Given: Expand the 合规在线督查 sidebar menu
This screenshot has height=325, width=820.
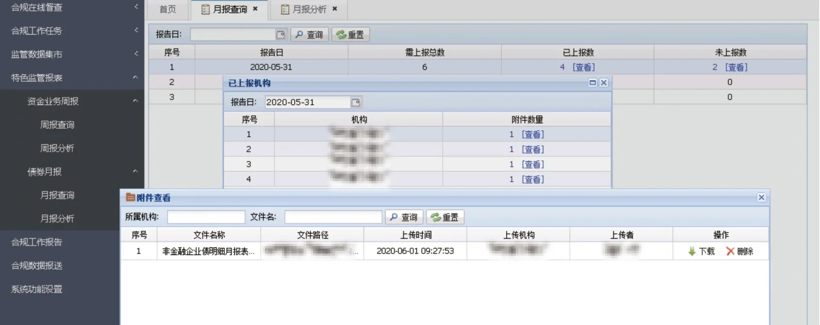Looking at the screenshot, I should coord(136,7).
